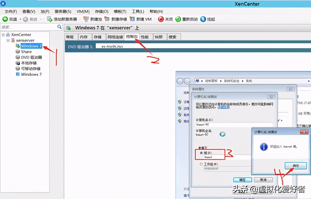
Task: Click the Back (后退) toolbar icon
Action: coord(5,19)
